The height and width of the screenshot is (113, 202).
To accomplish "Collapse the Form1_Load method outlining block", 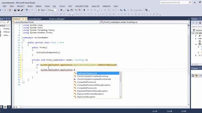I will 22,60.
